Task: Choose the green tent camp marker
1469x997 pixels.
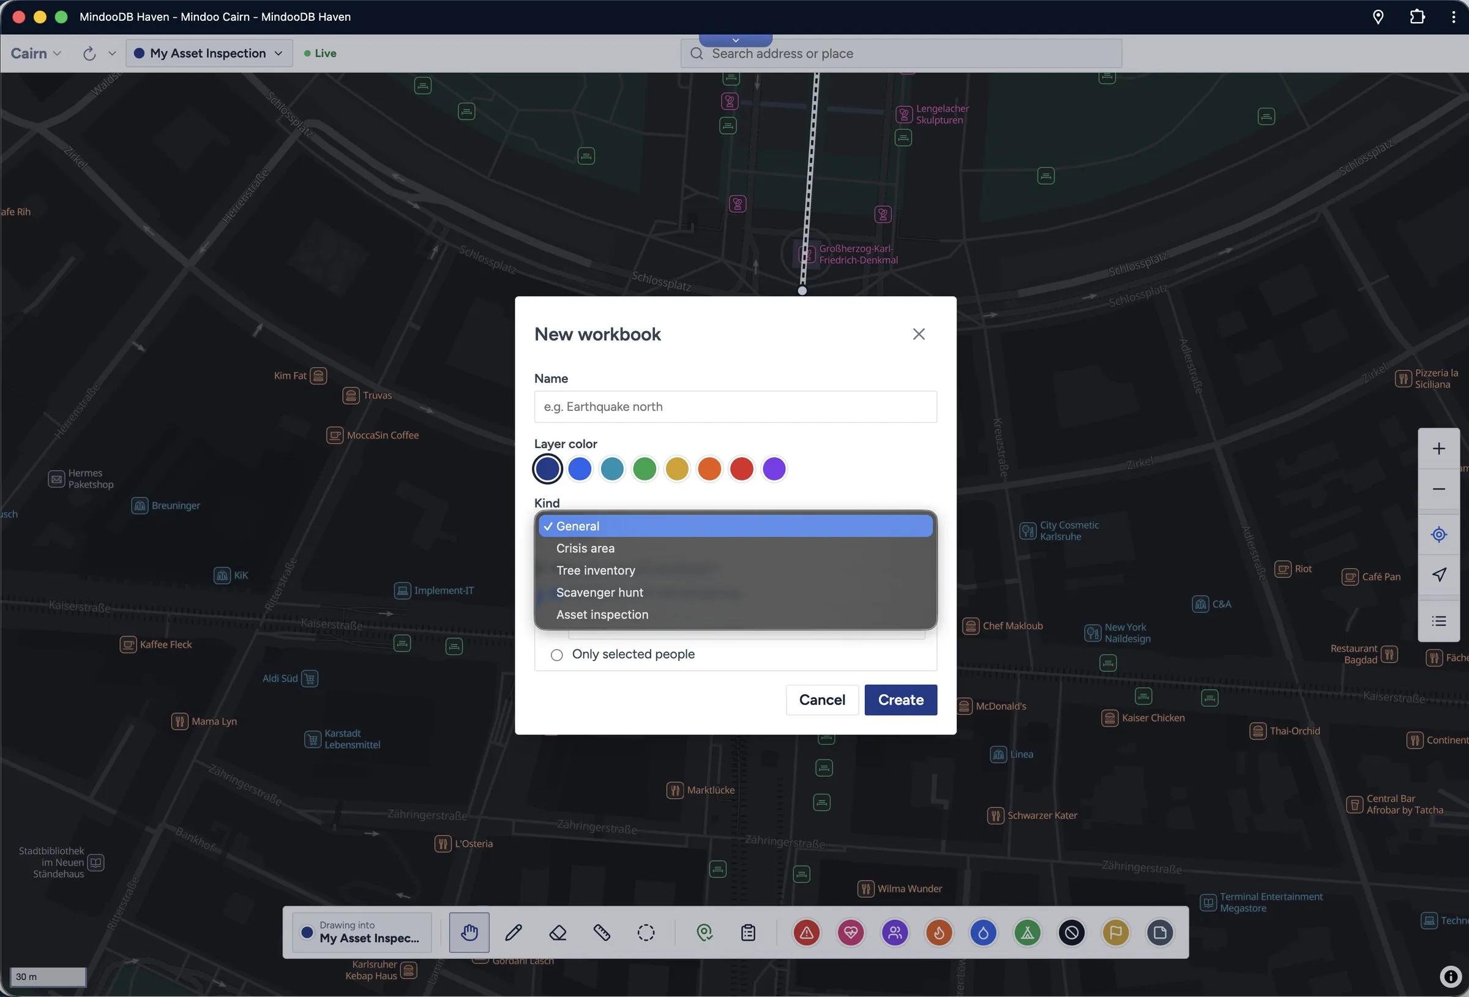Action: click(1028, 932)
